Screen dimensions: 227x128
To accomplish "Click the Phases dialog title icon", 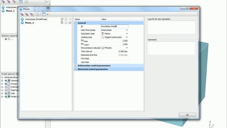I will (21, 9).
